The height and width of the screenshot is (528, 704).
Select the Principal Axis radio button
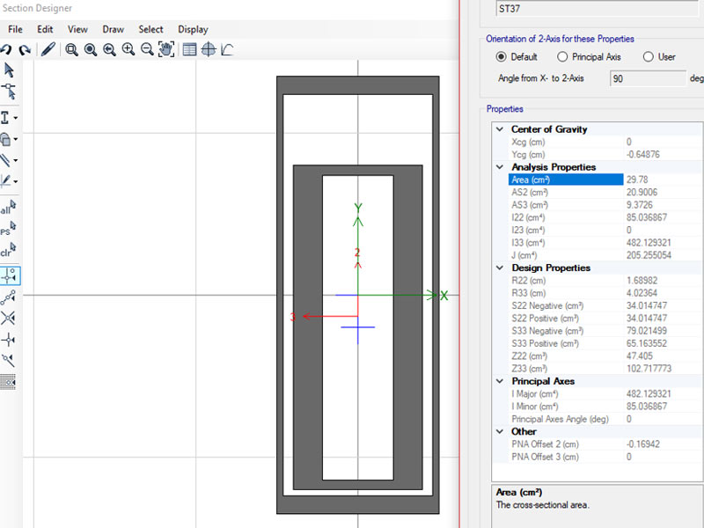pyautogui.click(x=562, y=57)
